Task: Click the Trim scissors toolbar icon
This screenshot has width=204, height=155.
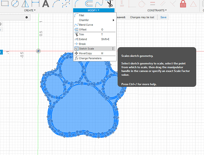Action: (110, 3)
